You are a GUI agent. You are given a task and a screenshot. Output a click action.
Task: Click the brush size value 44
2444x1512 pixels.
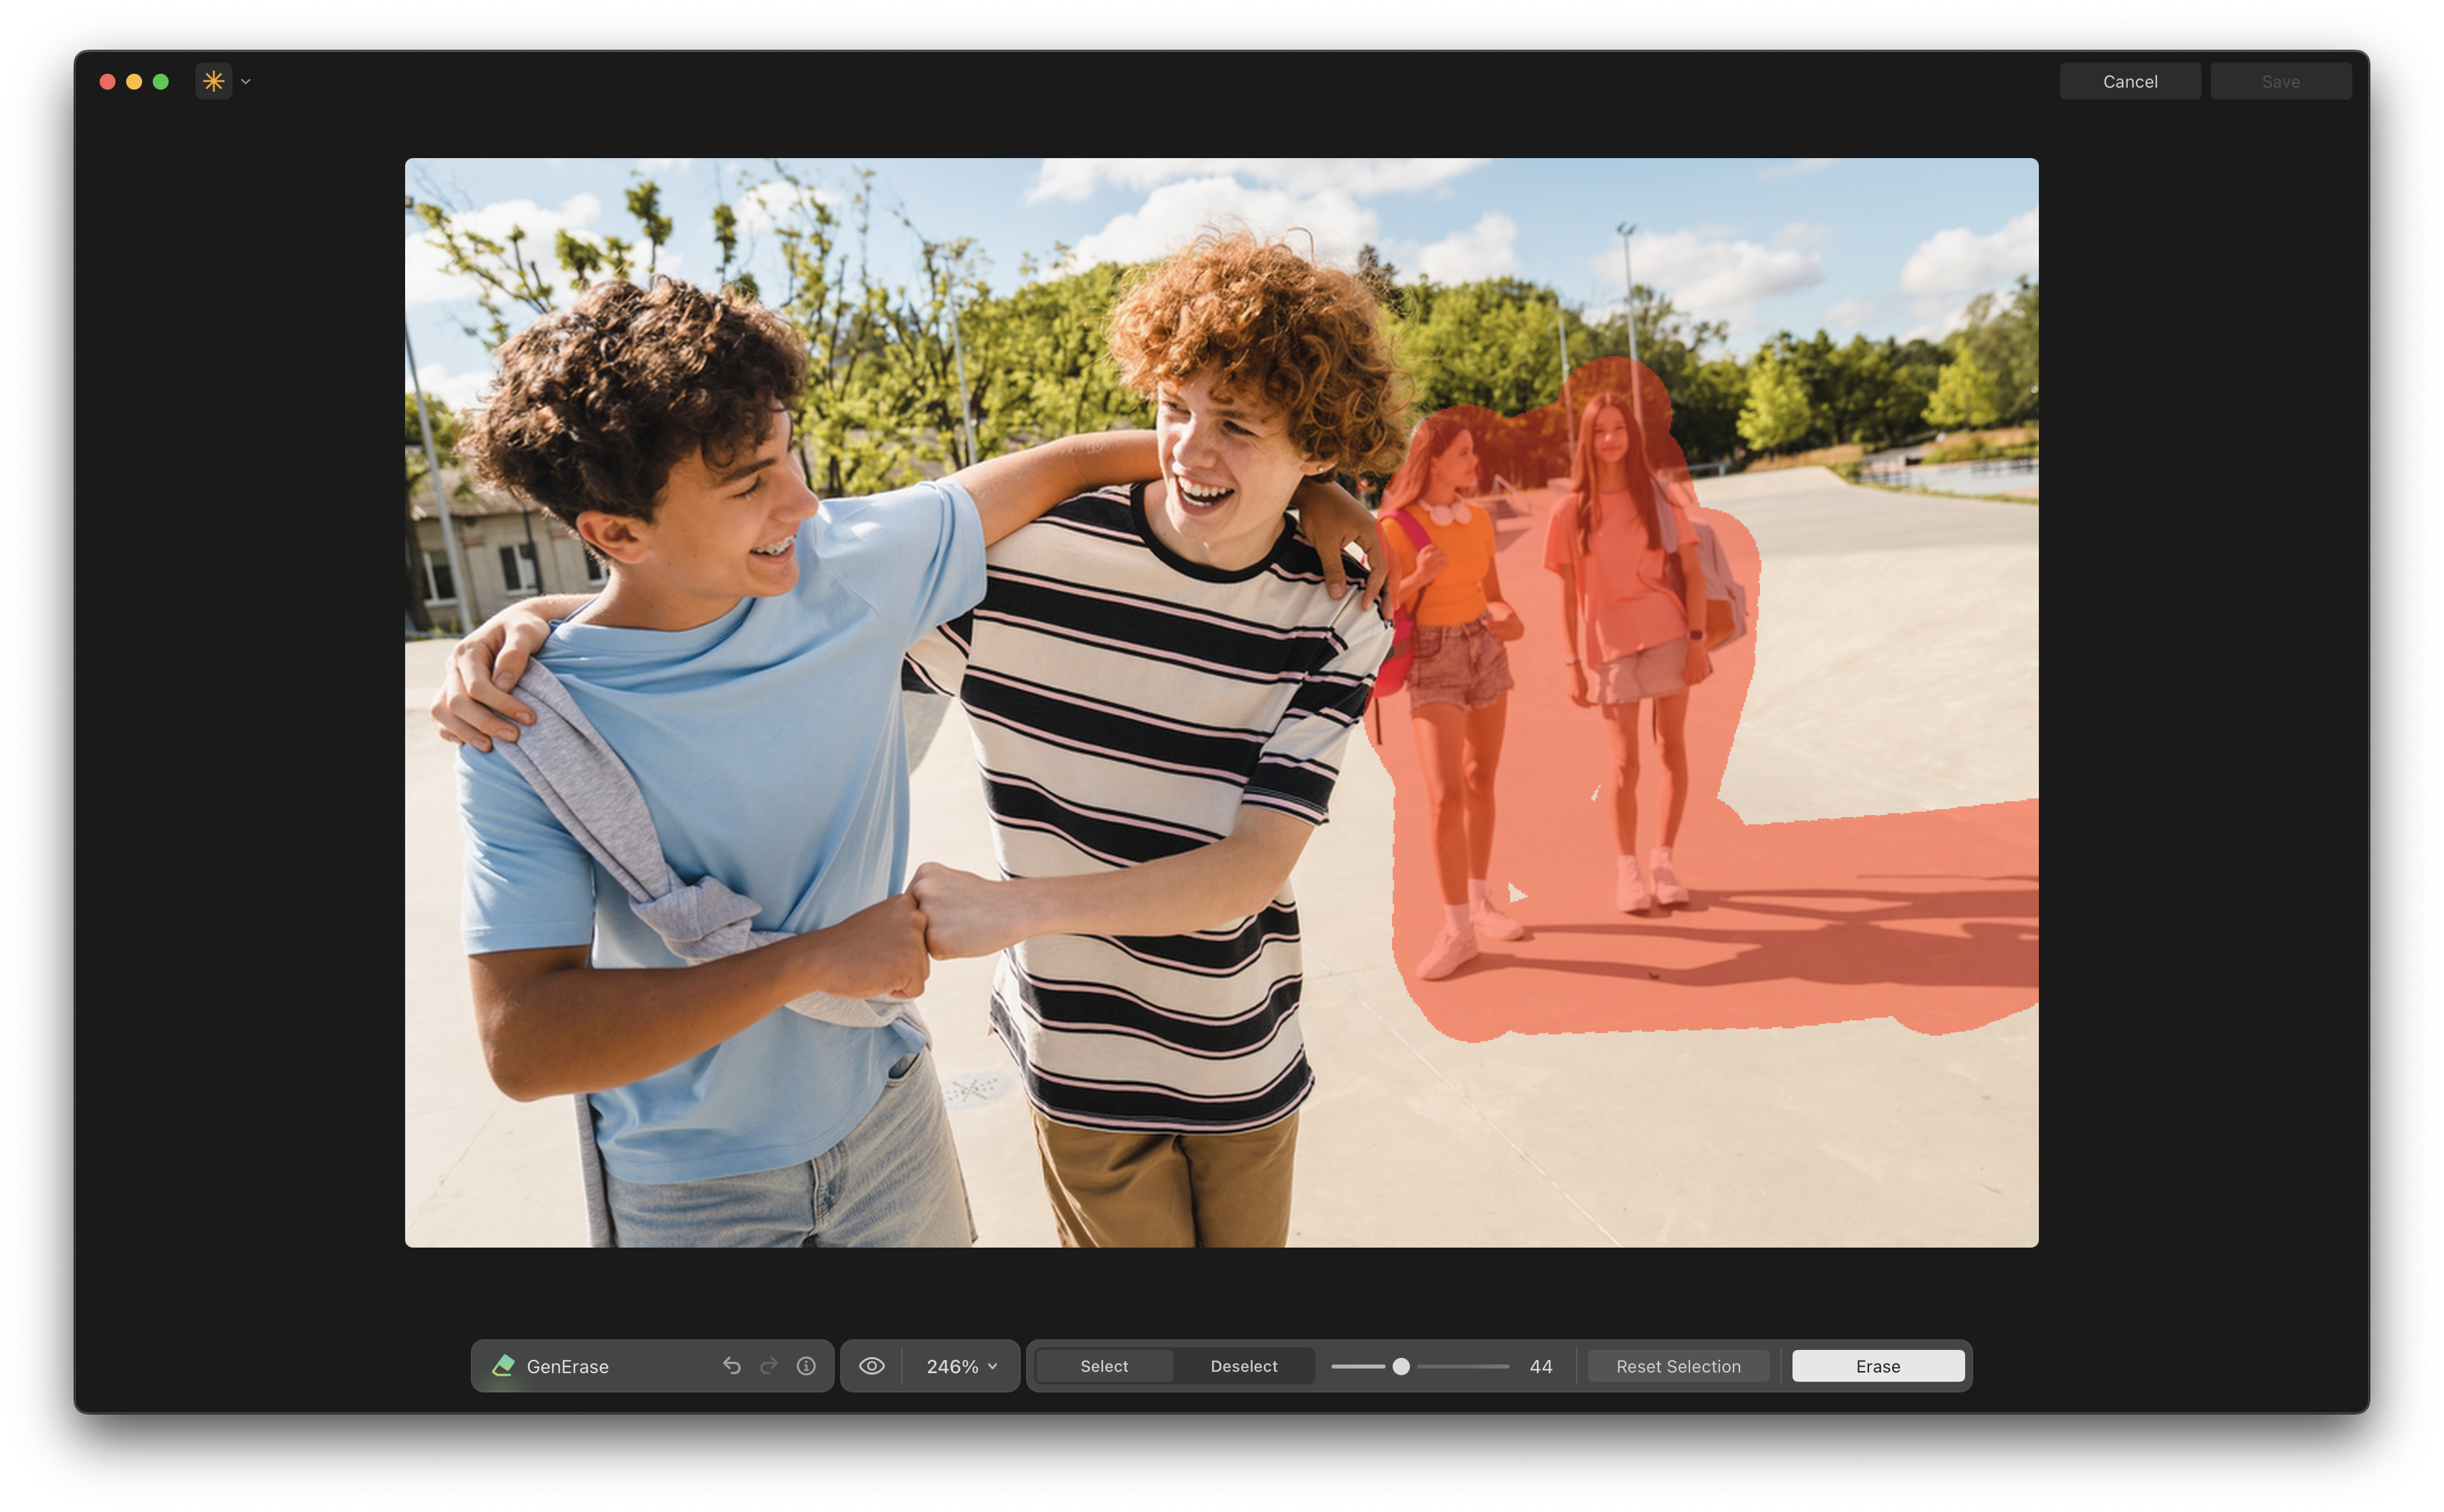click(x=1540, y=1366)
